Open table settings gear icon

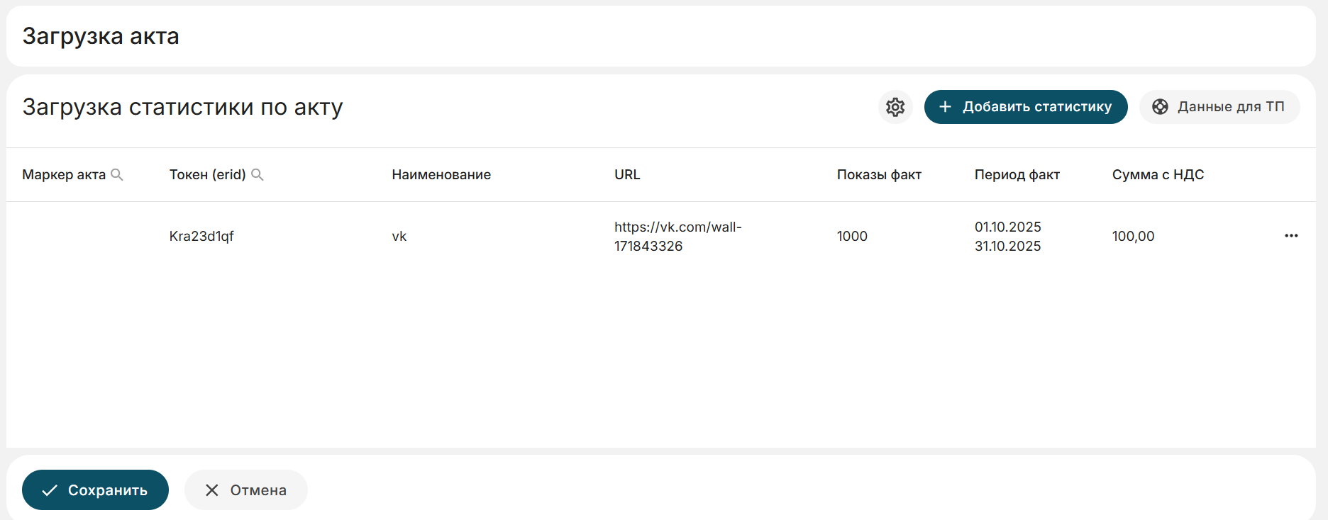[x=895, y=107]
